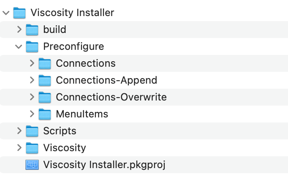Select the Connections-Overwrite row label

pyautogui.click(x=111, y=97)
